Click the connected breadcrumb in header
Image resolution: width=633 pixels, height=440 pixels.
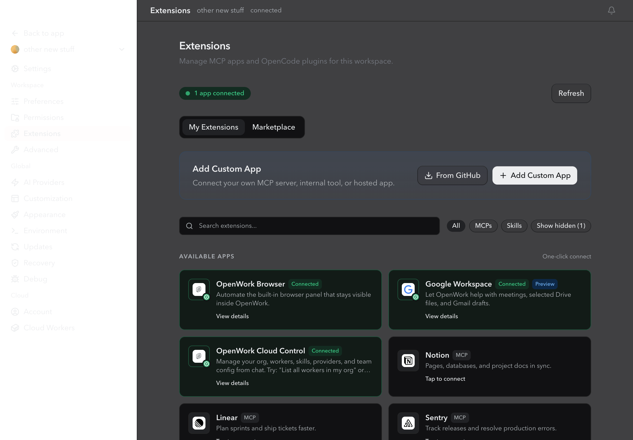[x=266, y=10]
